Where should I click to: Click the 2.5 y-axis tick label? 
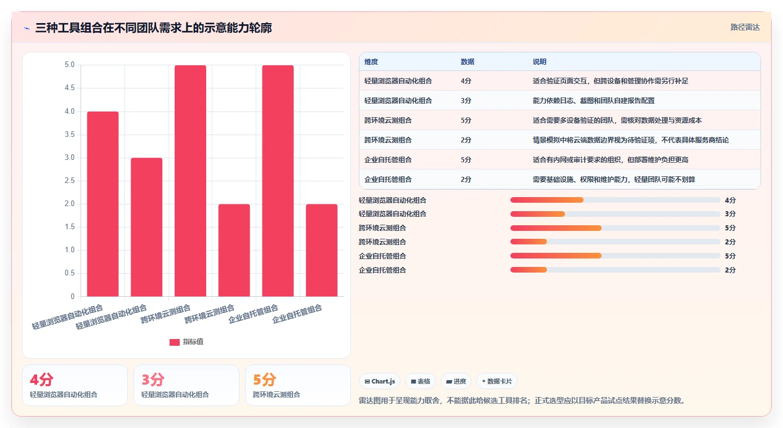(69, 181)
